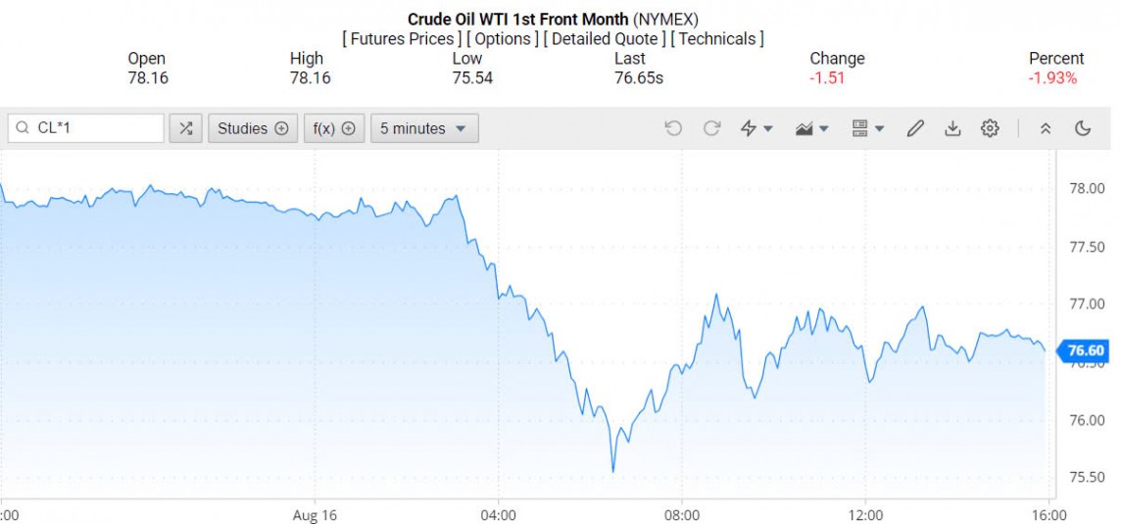Click the redo arrow icon
The width and height of the screenshot is (1121, 524).
(x=712, y=128)
